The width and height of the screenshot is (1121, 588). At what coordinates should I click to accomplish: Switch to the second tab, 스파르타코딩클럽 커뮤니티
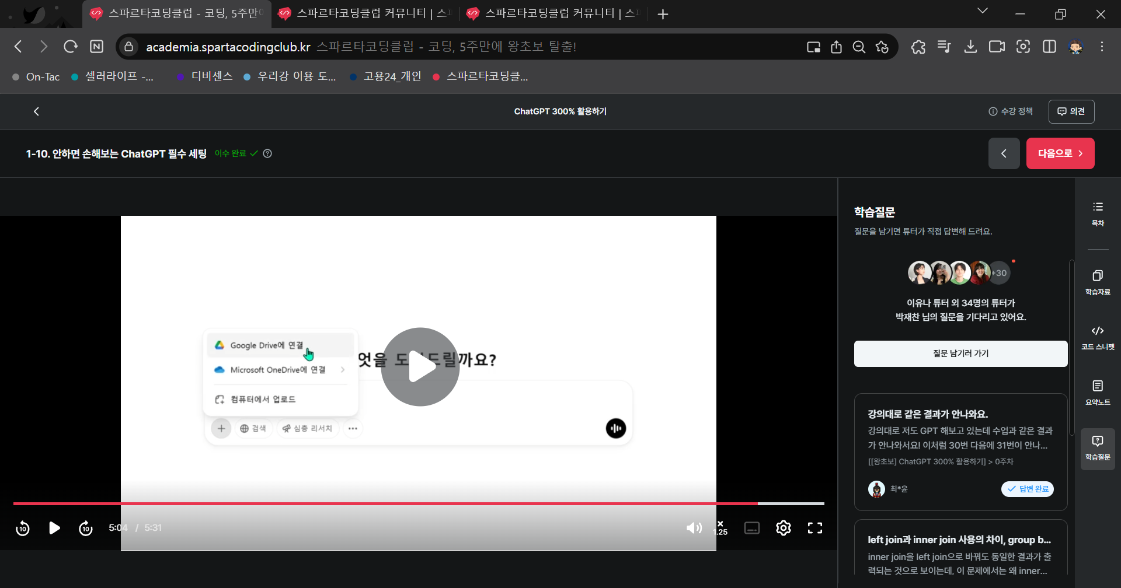click(x=365, y=13)
